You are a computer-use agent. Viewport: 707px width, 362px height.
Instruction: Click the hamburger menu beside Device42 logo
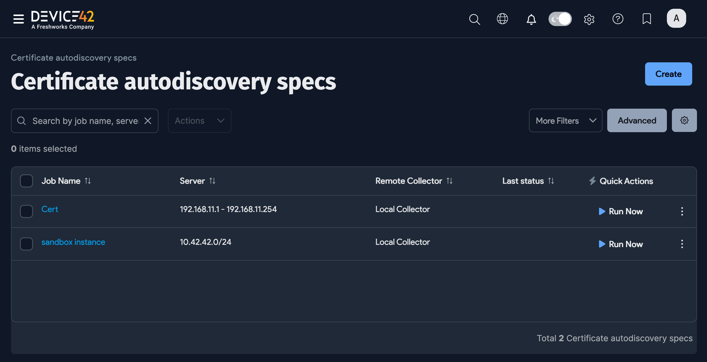[x=18, y=19]
